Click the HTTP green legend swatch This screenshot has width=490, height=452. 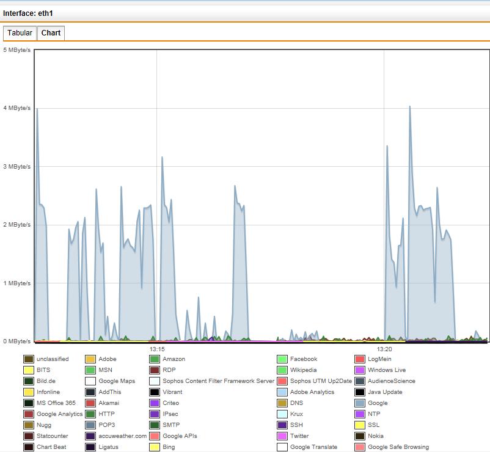pyautogui.click(x=90, y=414)
